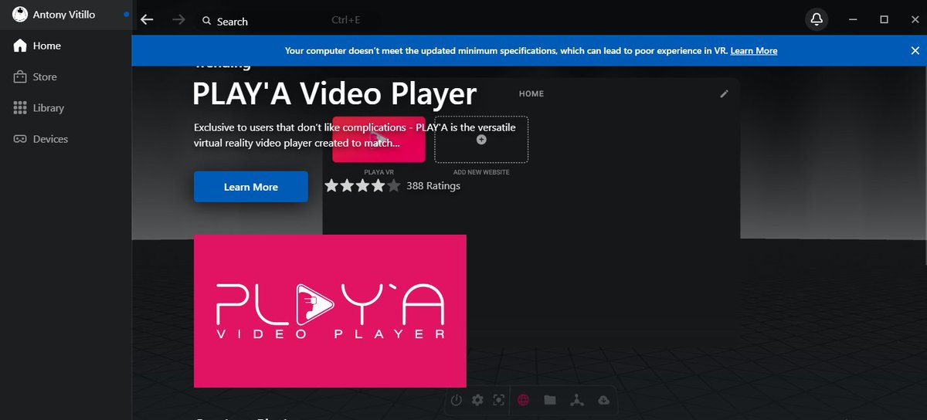Dismiss the minimum specifications banner
The height and width of the screenshot is (420, 927).
tap(915, 50)
